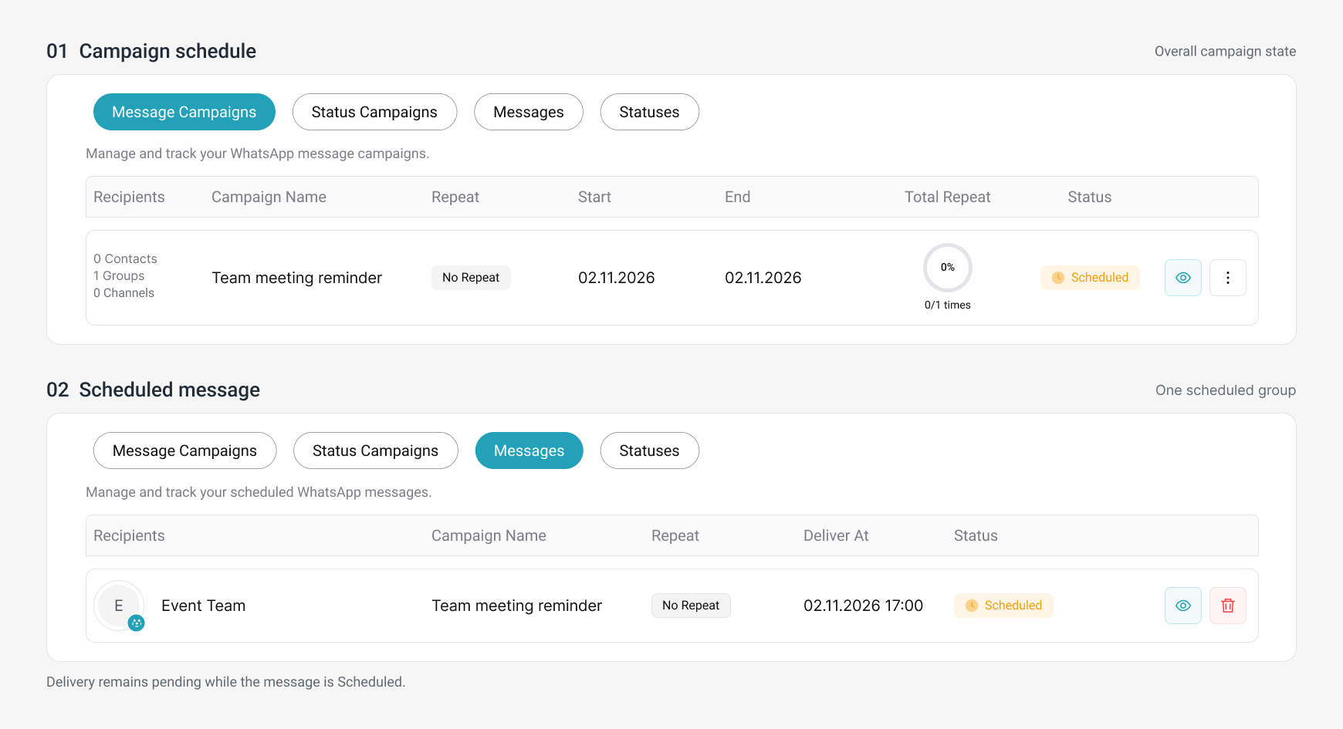Click the Scheduled badge in Event Team row
Image resolution: width=1343 pixels, height=729 pixels.
[x=1003, y=606]
